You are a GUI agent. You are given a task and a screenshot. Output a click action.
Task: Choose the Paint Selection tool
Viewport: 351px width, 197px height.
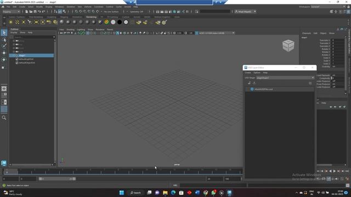coord(4,47)
